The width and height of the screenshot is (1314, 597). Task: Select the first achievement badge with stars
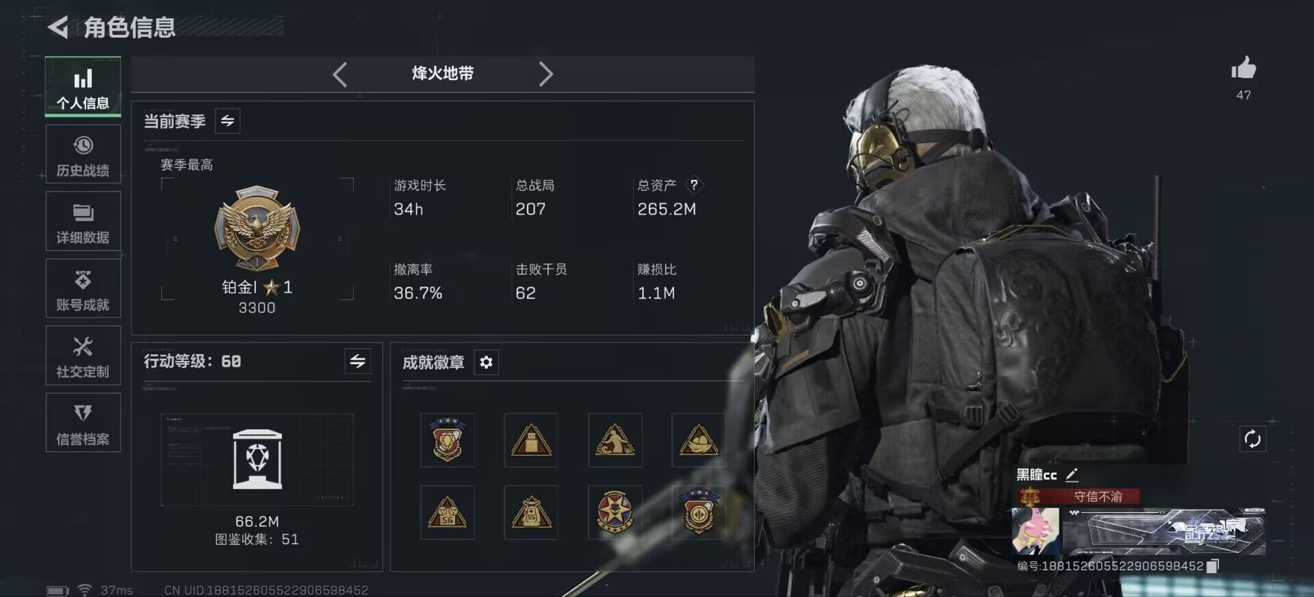click(x=448, y=440)
